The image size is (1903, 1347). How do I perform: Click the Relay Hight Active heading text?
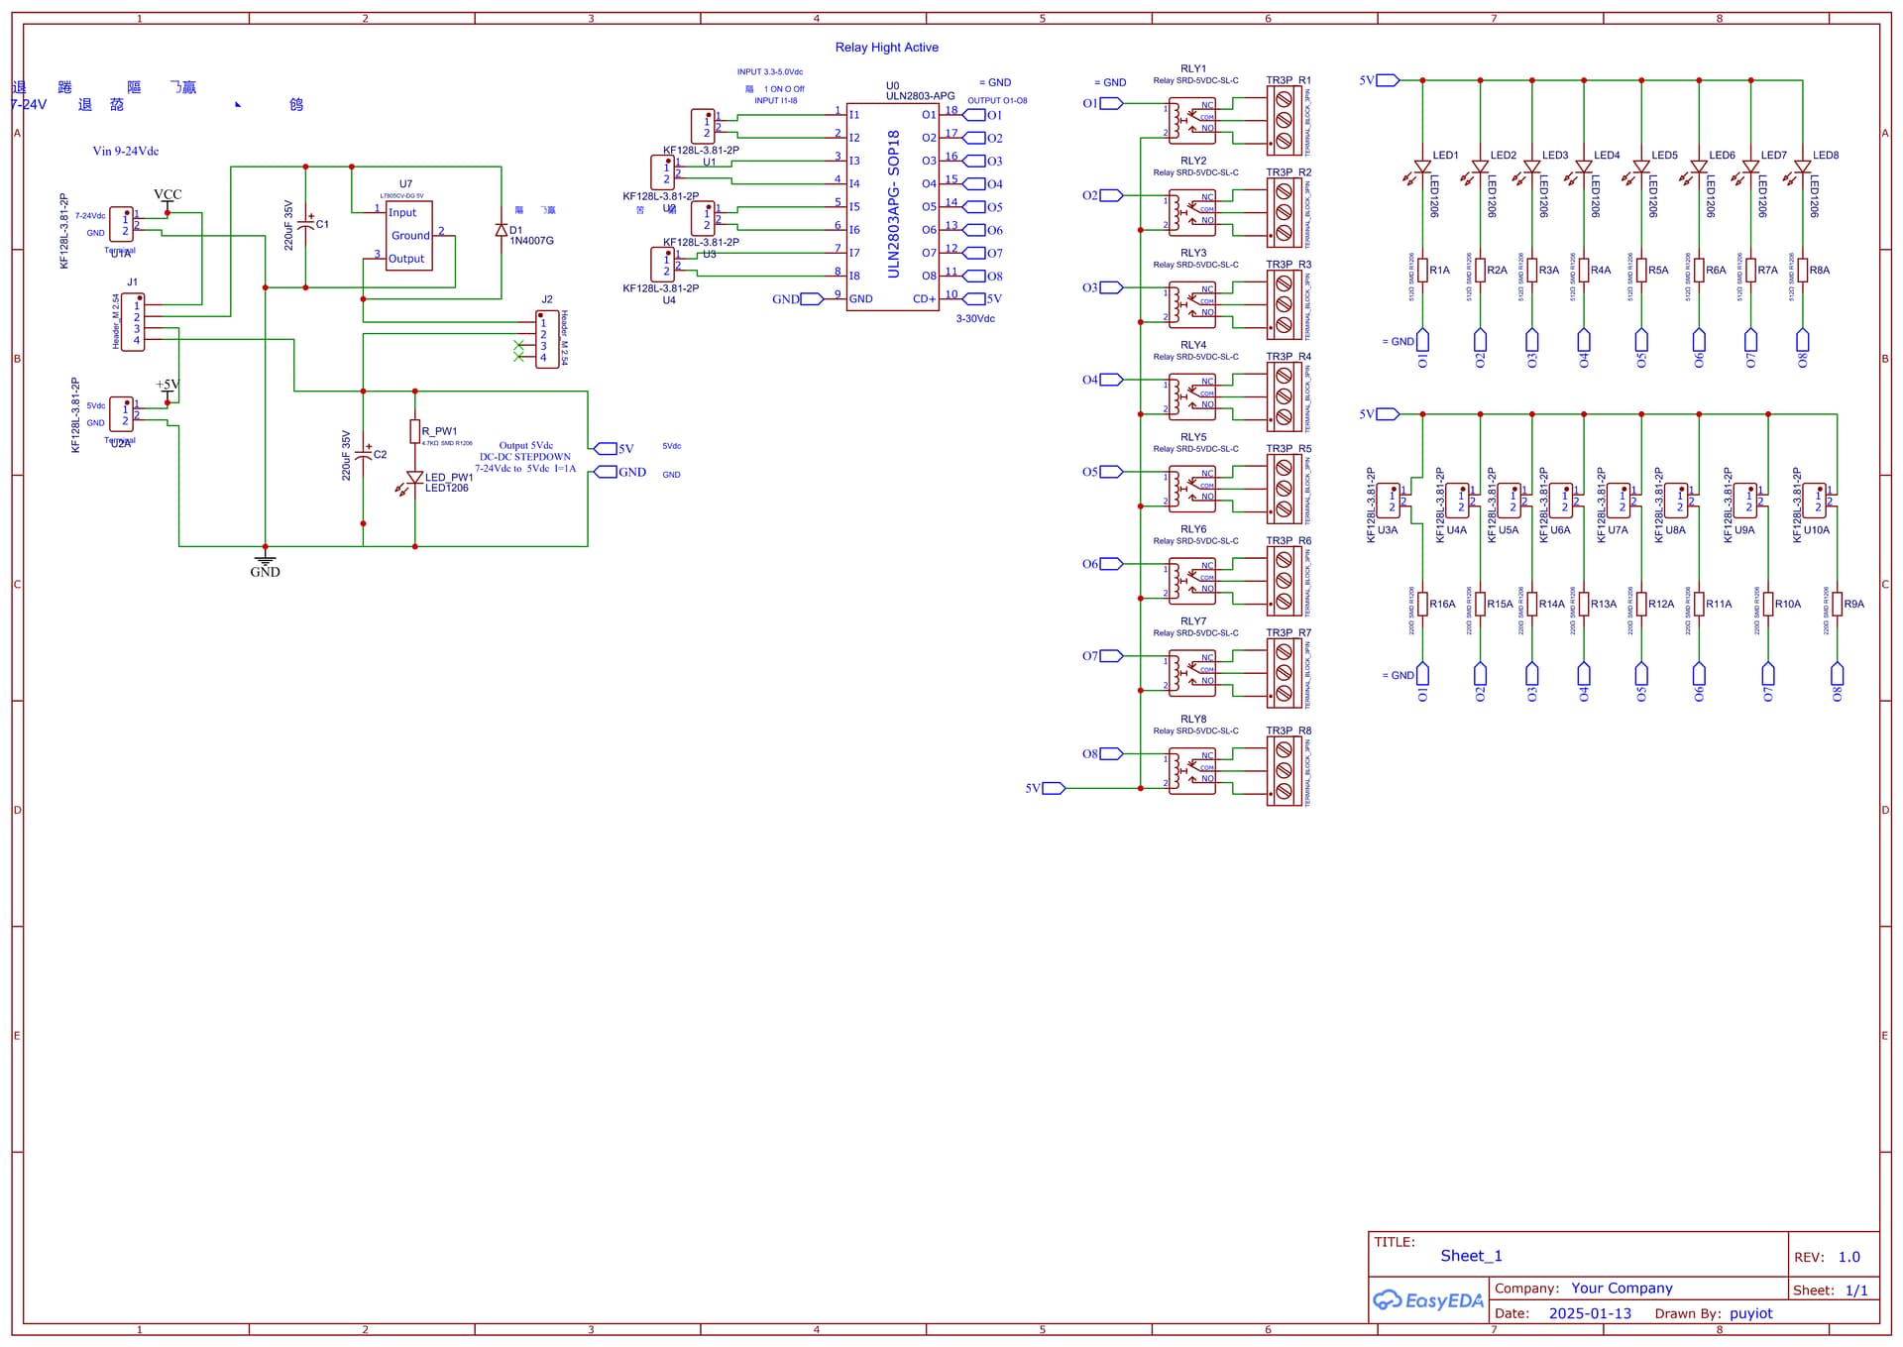886,48
